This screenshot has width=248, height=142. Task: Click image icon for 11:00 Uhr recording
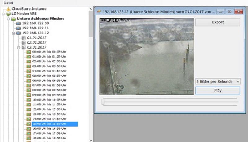(29, 105)
